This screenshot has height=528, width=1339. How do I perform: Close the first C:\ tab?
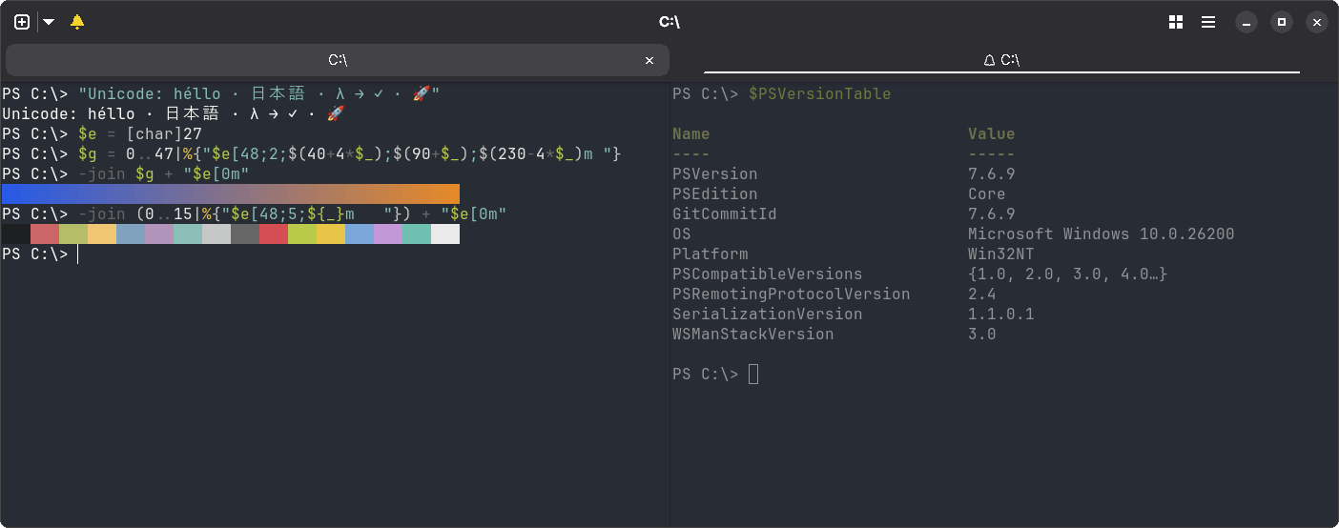(649, 60)
